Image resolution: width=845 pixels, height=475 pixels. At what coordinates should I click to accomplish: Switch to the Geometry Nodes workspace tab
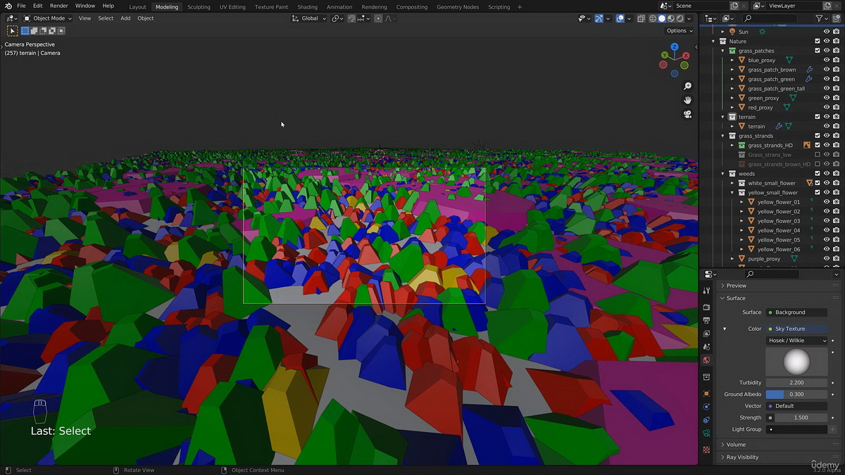(458, 7)
